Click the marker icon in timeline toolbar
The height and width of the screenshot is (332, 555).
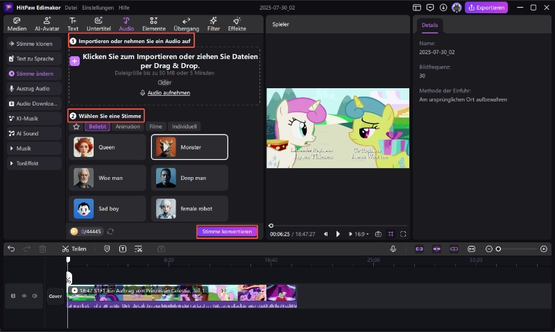point(107,249)
